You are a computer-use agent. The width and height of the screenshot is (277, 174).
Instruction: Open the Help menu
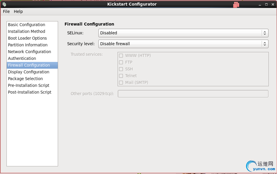point(18,11)
